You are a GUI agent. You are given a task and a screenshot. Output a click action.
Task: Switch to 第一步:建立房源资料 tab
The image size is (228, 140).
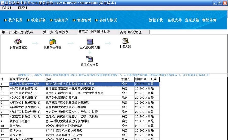(x=21, y=32)
